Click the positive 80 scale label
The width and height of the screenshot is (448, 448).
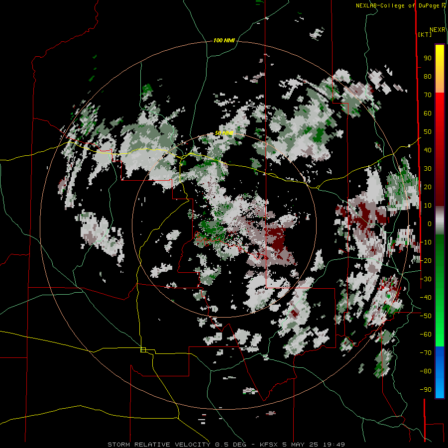[x=428, y=77]
